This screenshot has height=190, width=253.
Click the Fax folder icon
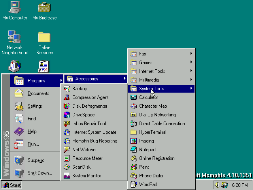(134, 54)
